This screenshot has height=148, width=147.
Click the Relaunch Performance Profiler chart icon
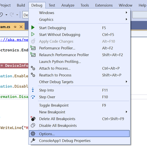tap(33, 55)
